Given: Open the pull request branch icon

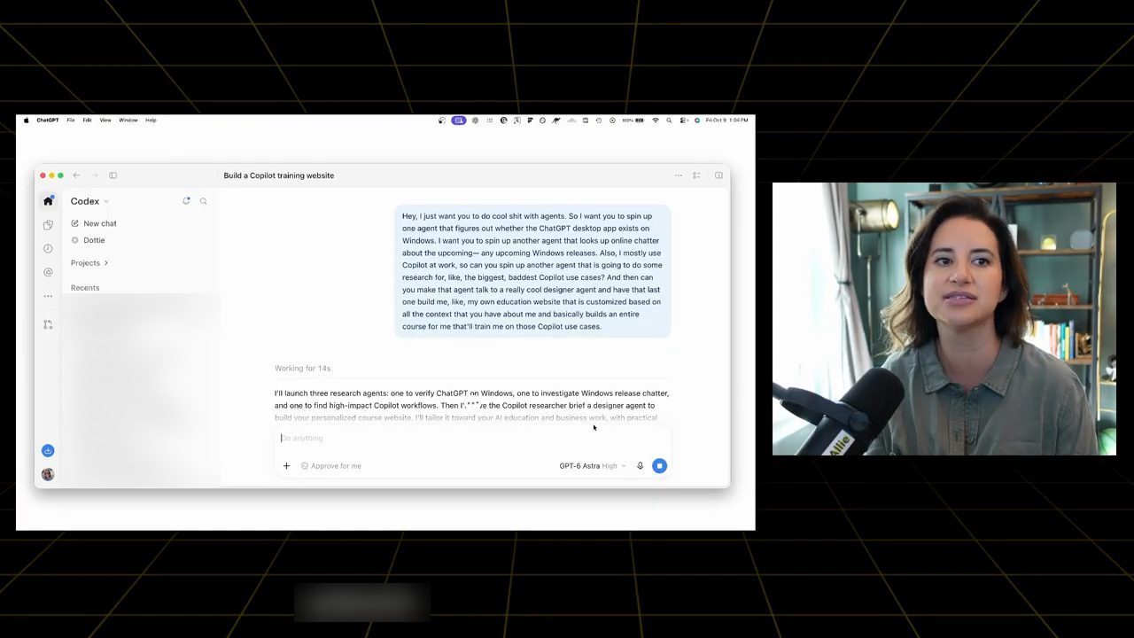Looking at the screenshot, I should pyautogui.click(x=48, y=324).
